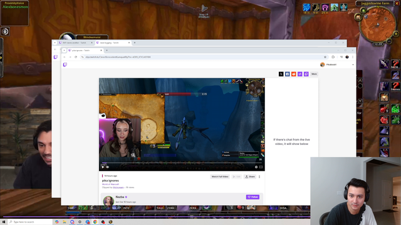Screen dimensions: 401x225
Task: Open Google Chrome from the taskbar
Action: pyautogui.click(x=95, y=222)
